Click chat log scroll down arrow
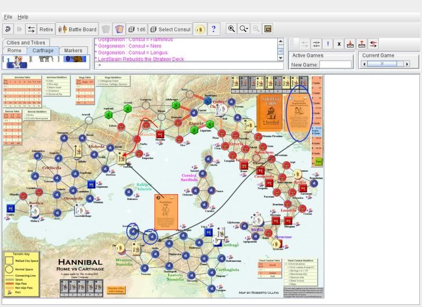The height and width of the screenshot is (307, 422). tap(280, 58)
